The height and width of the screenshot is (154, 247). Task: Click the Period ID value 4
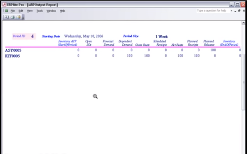(x=32, y=36)
